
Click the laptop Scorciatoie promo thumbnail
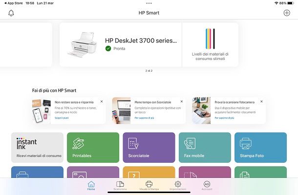(x=122, y=111)
